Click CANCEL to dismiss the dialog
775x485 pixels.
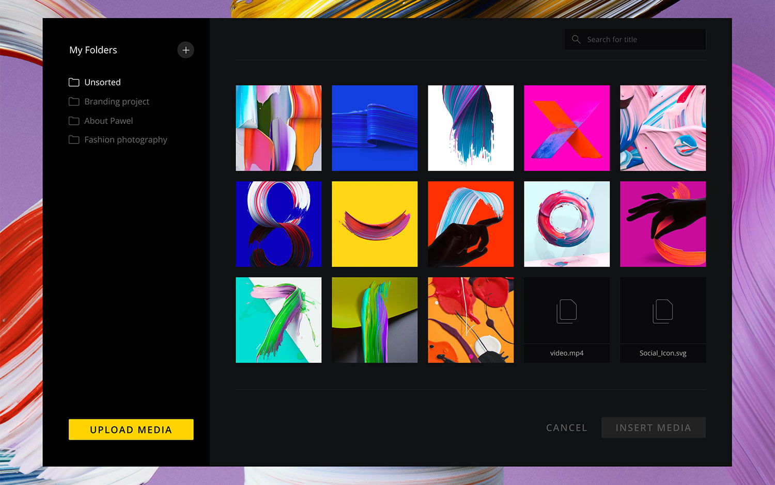(x=566, y=427)
